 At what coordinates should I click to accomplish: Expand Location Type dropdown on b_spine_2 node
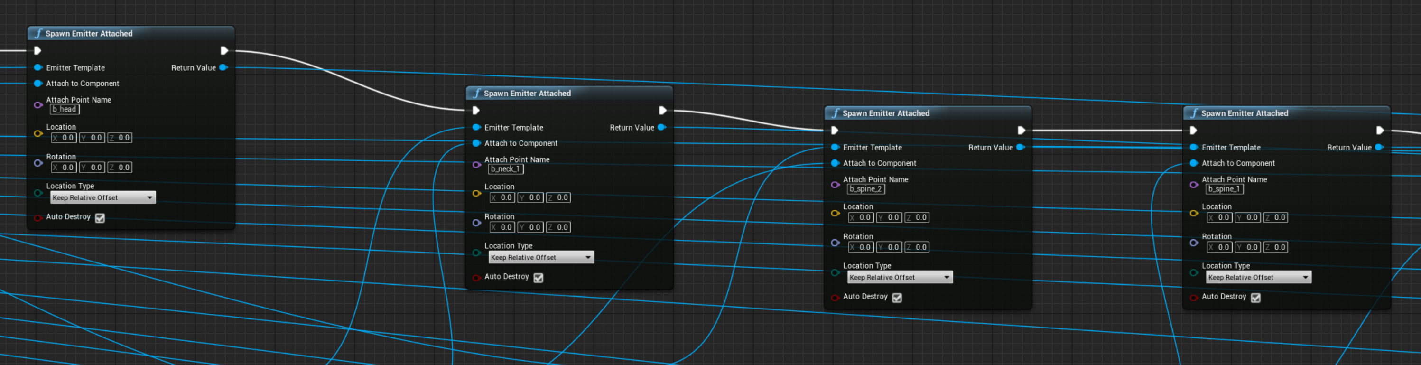(899, 277)
